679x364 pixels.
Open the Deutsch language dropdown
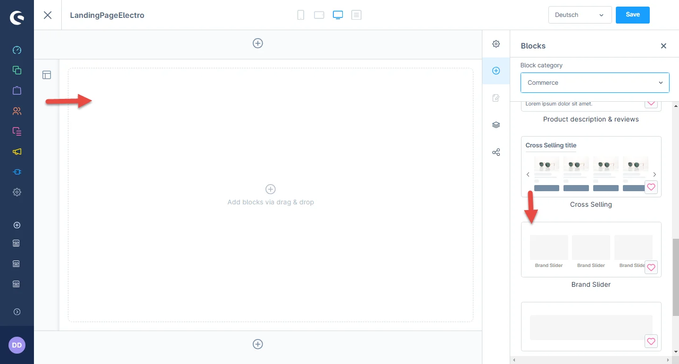coord(580,15)
